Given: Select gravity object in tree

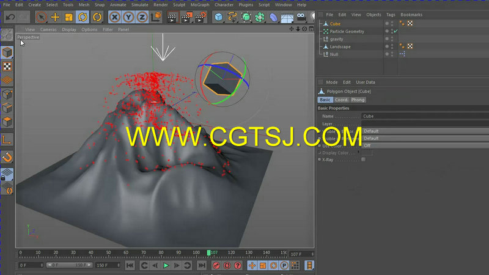Looking at the screenshot, I should pyautogui.click(x=336, y=39).
